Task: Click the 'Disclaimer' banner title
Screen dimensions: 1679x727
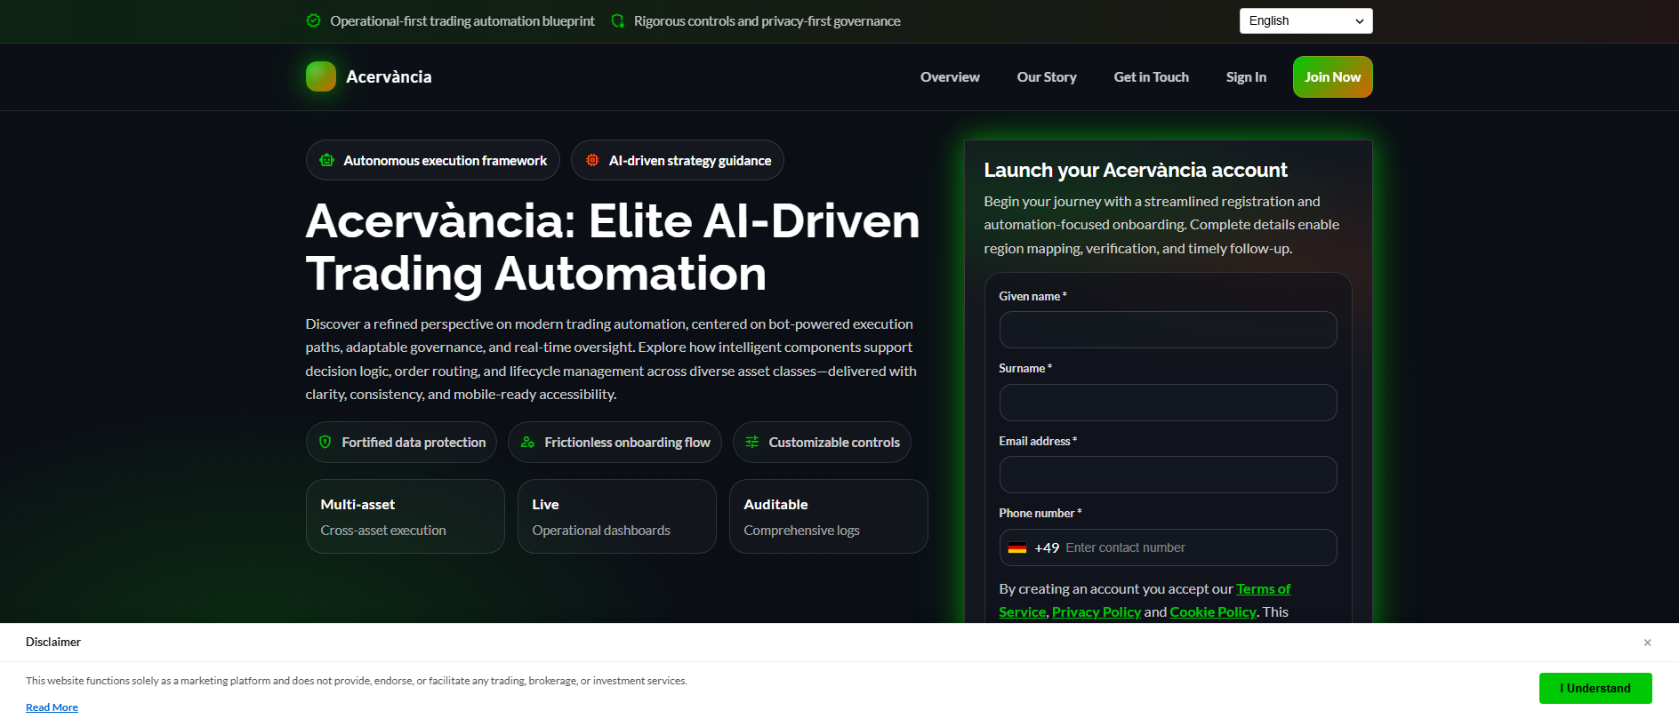Action: (53, 642)
